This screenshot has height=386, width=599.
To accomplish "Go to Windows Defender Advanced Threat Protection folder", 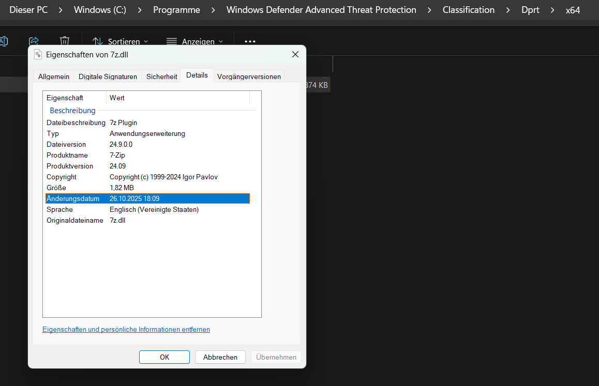I will (321, 10).
